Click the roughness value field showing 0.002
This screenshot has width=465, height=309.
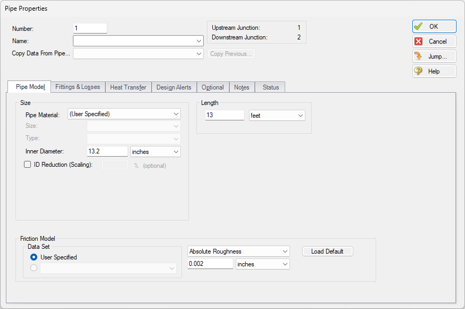[x=210, y=264]
